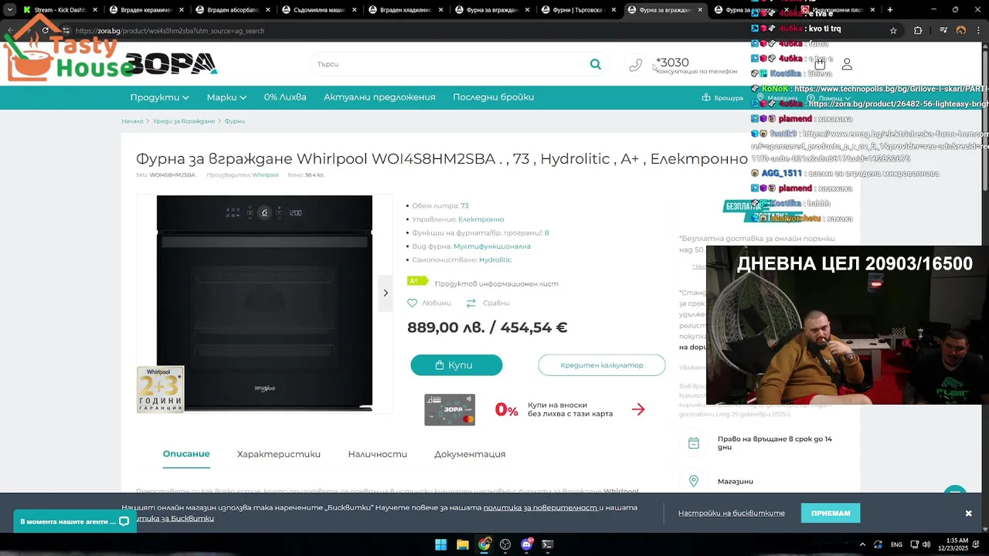The image size is (989, 556).
Task: Open Последни бройки menu item
Action: (x=493, y=97)
